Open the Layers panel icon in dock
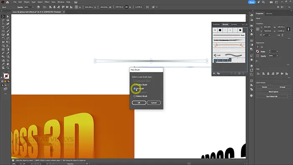 tap(252, 66)
